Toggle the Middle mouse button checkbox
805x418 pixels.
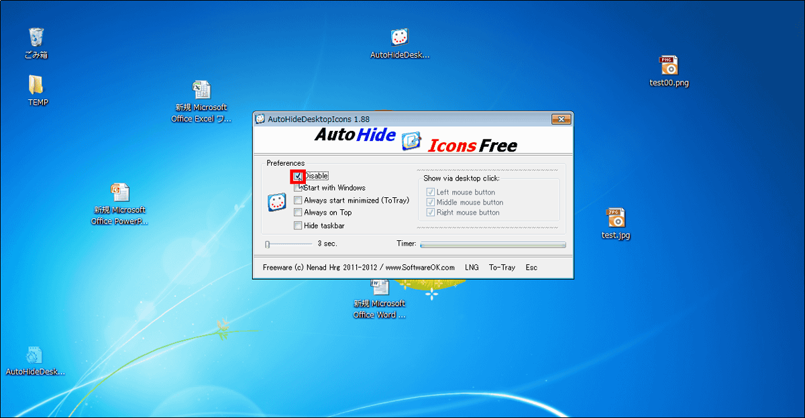coord(431,202)
